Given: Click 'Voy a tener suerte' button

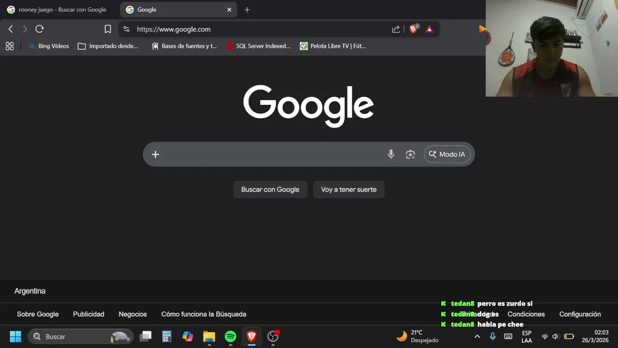Looking at the screenshot, I should [349, 189].
